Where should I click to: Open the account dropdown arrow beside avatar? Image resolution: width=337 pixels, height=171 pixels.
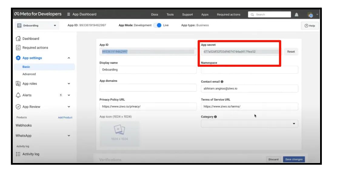point(317,15)
